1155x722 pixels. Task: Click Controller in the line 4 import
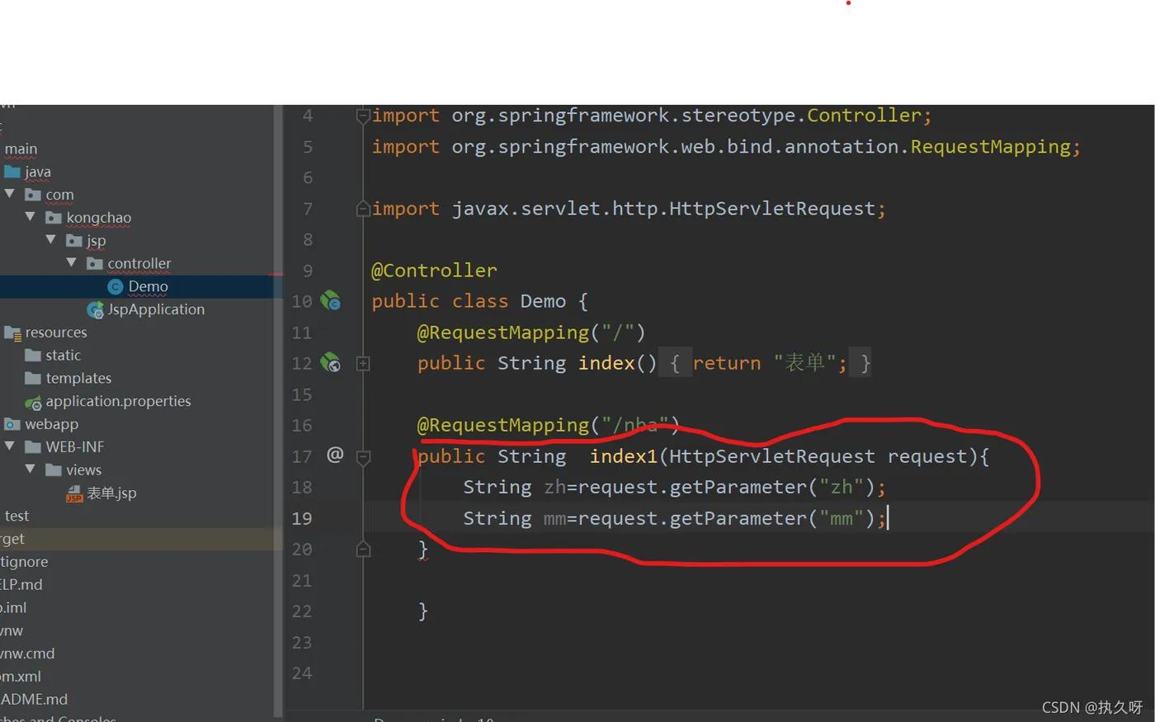[864, 116]
